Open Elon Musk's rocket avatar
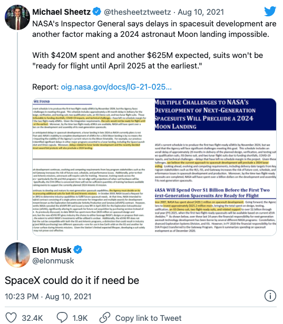This screenshot has width=283, height=324. (x=17, y=255)
